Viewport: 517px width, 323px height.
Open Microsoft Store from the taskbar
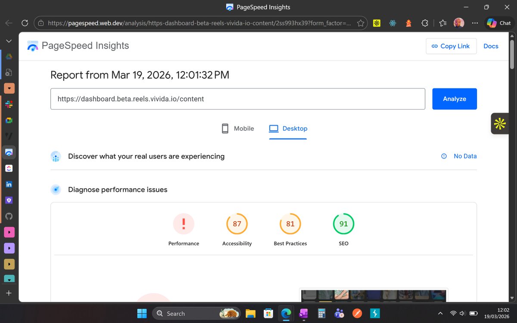(x=268, y=313)
